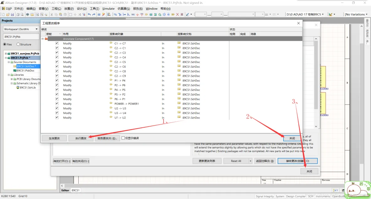Enable the 仅显示错误 checkbox
The height and width of the screenshot is (199, 371).
pos(123,138)
